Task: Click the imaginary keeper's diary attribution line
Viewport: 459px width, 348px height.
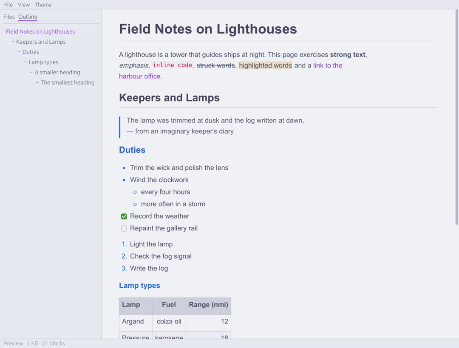Action: coord(180,131)
